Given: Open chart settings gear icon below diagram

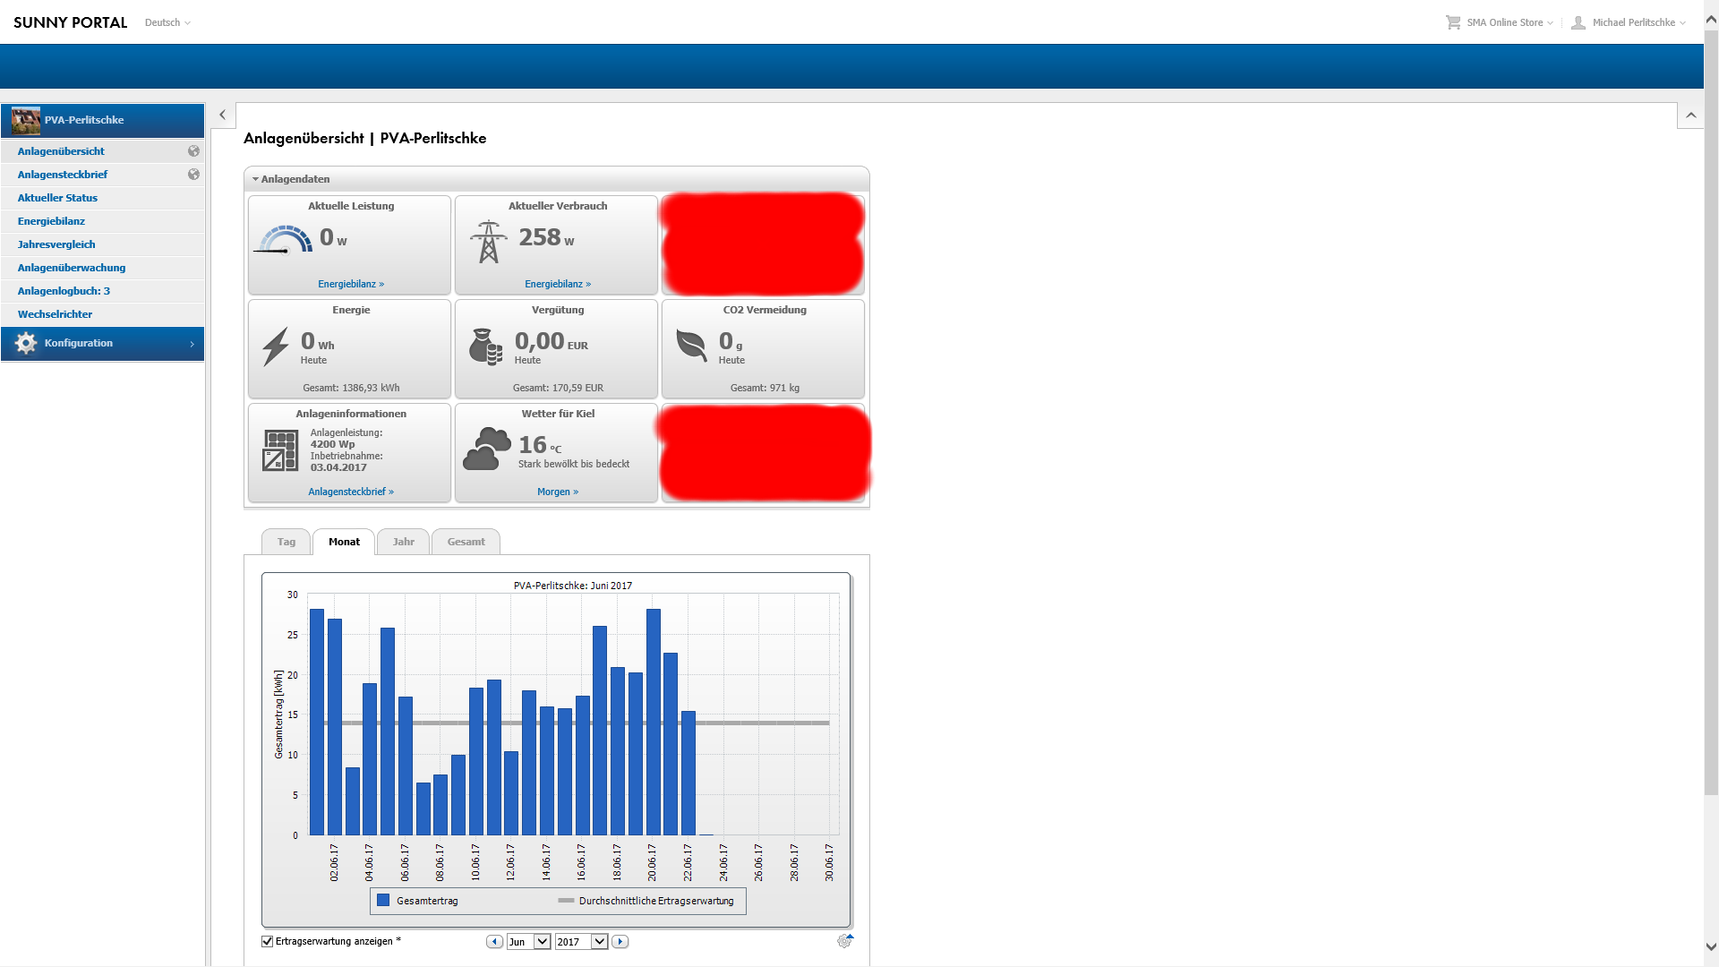Looking at the screenshot, I should (844, 941).
